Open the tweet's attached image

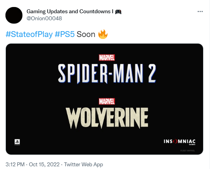(104, 99)
